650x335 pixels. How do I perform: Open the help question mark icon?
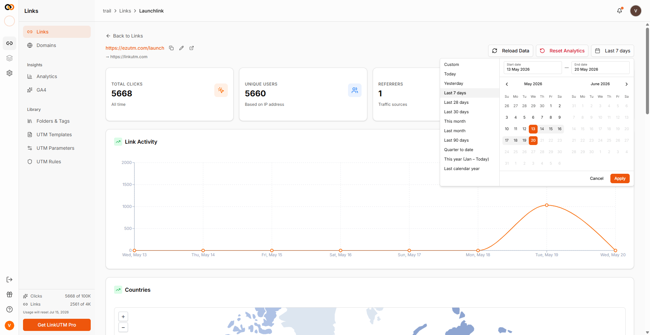coord(9,309)
